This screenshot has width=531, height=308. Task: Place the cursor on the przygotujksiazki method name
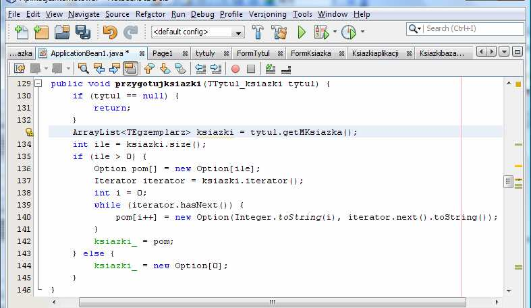(158, 84)
